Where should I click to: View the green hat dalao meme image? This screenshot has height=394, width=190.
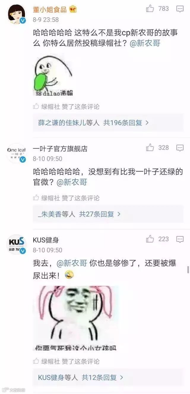(53, 75)
